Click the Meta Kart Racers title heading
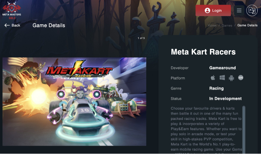Viewport: 261px width, 154px height. point(203,52)
